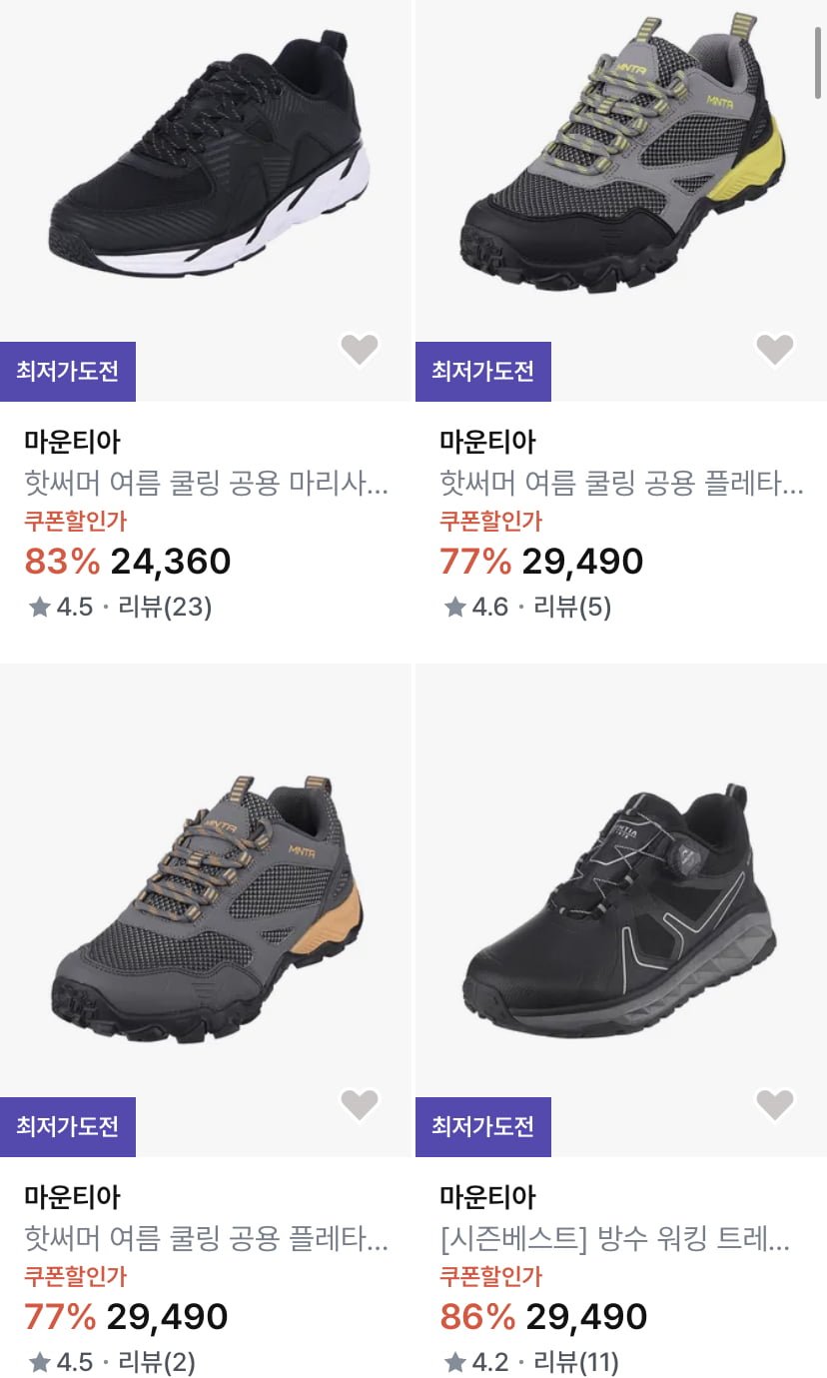The height and width of the screenshot is (1378, 827).
Task: Open 리뷰(11) for black walking shoe
Action: pos(576,1362)
